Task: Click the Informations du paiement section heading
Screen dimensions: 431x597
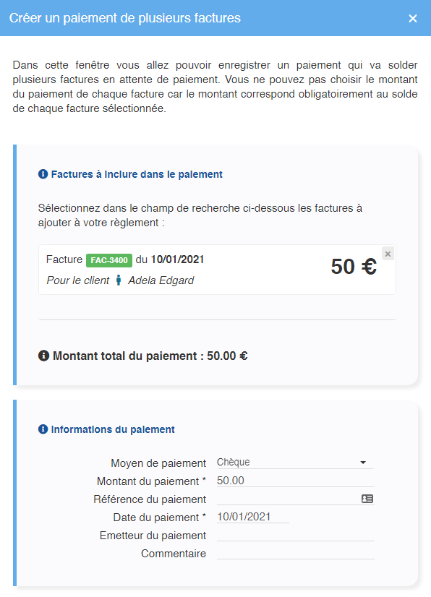Action: pos(113,429)
